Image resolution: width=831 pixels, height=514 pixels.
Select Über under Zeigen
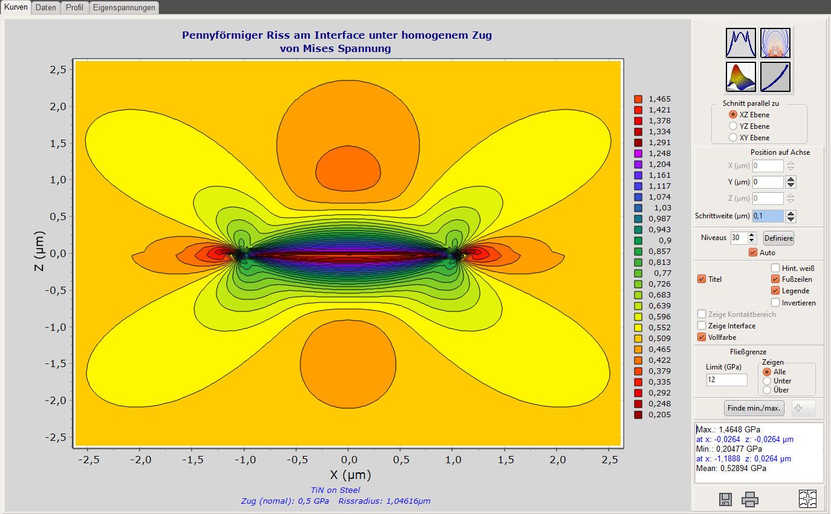click(768, 390)
